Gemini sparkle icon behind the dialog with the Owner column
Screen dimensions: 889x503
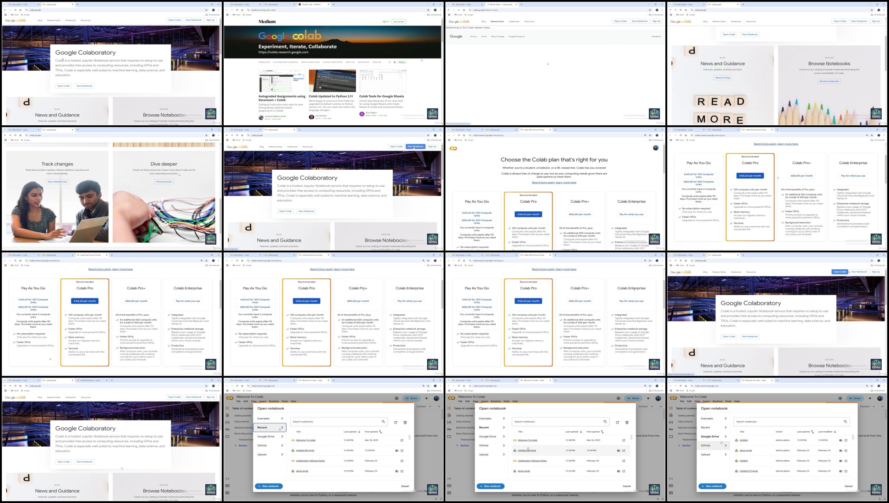tap(870, 398)
